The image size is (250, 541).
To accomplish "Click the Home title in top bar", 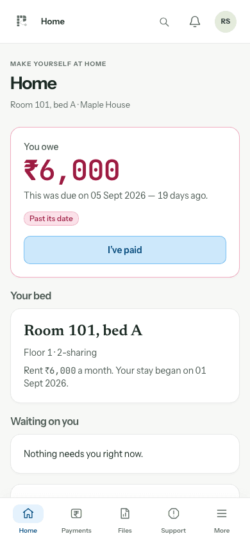I will [53, 21].
